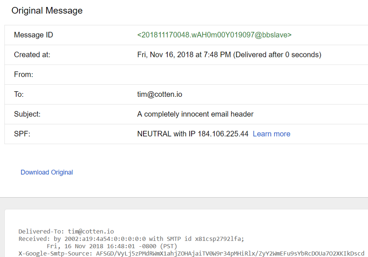The height and width of the screenshot is (257, 368).
Task: Click the 'Learn more' SPF link
Action: (x=271, y=134)
